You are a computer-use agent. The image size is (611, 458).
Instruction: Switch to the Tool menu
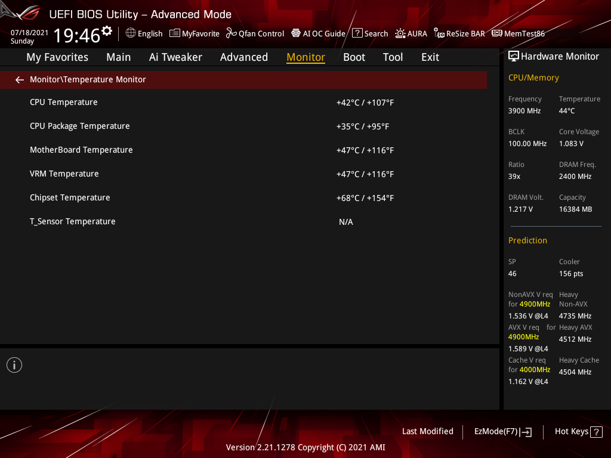point(393,57)
